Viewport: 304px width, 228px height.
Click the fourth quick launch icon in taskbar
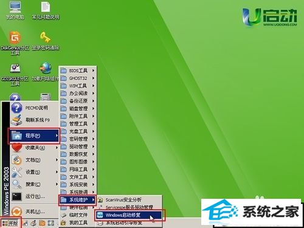tap(50, 223)
